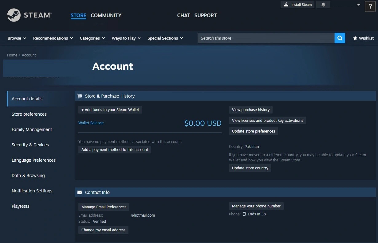Viewport: 378px width, 243px height.
Task: Select Data & Browsing in the sidebar
Action: tap(39, 175)
